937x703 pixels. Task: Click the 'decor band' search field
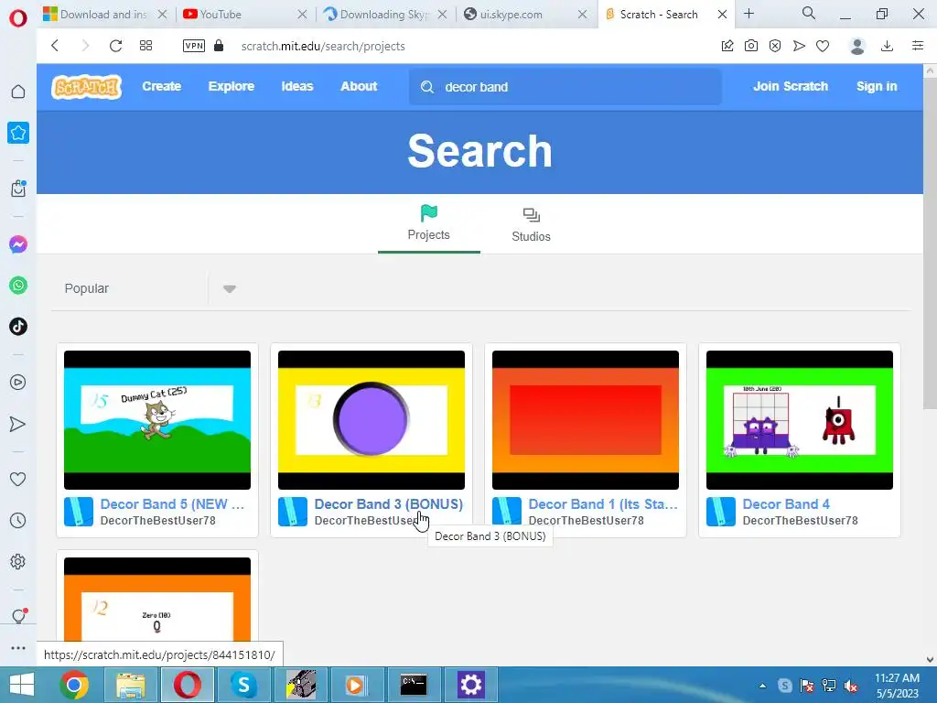[x=565, y=87]
